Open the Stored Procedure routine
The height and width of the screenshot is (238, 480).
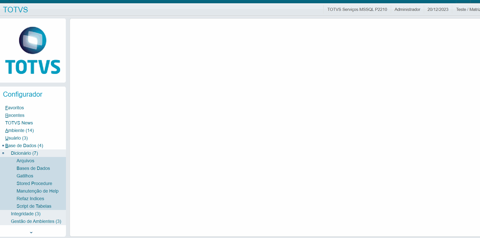tap(34, 183)
